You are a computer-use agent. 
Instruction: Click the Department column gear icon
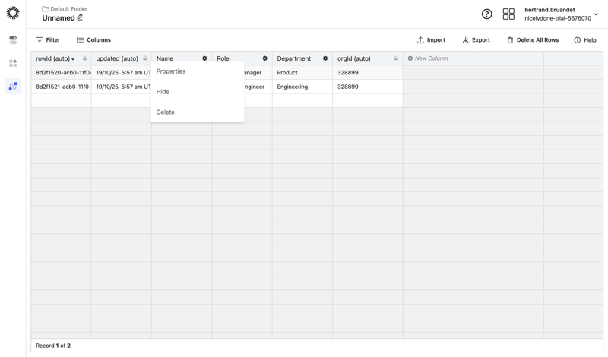325,58
